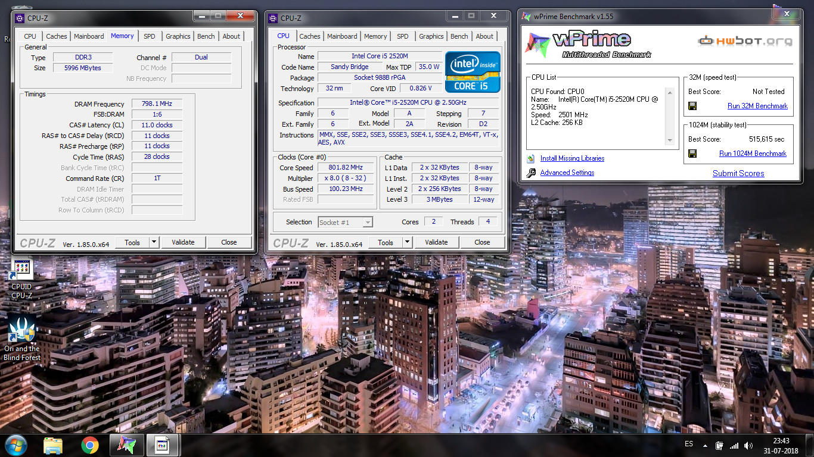Click Close button in Memory CPU-Z window

click(229, 242)
